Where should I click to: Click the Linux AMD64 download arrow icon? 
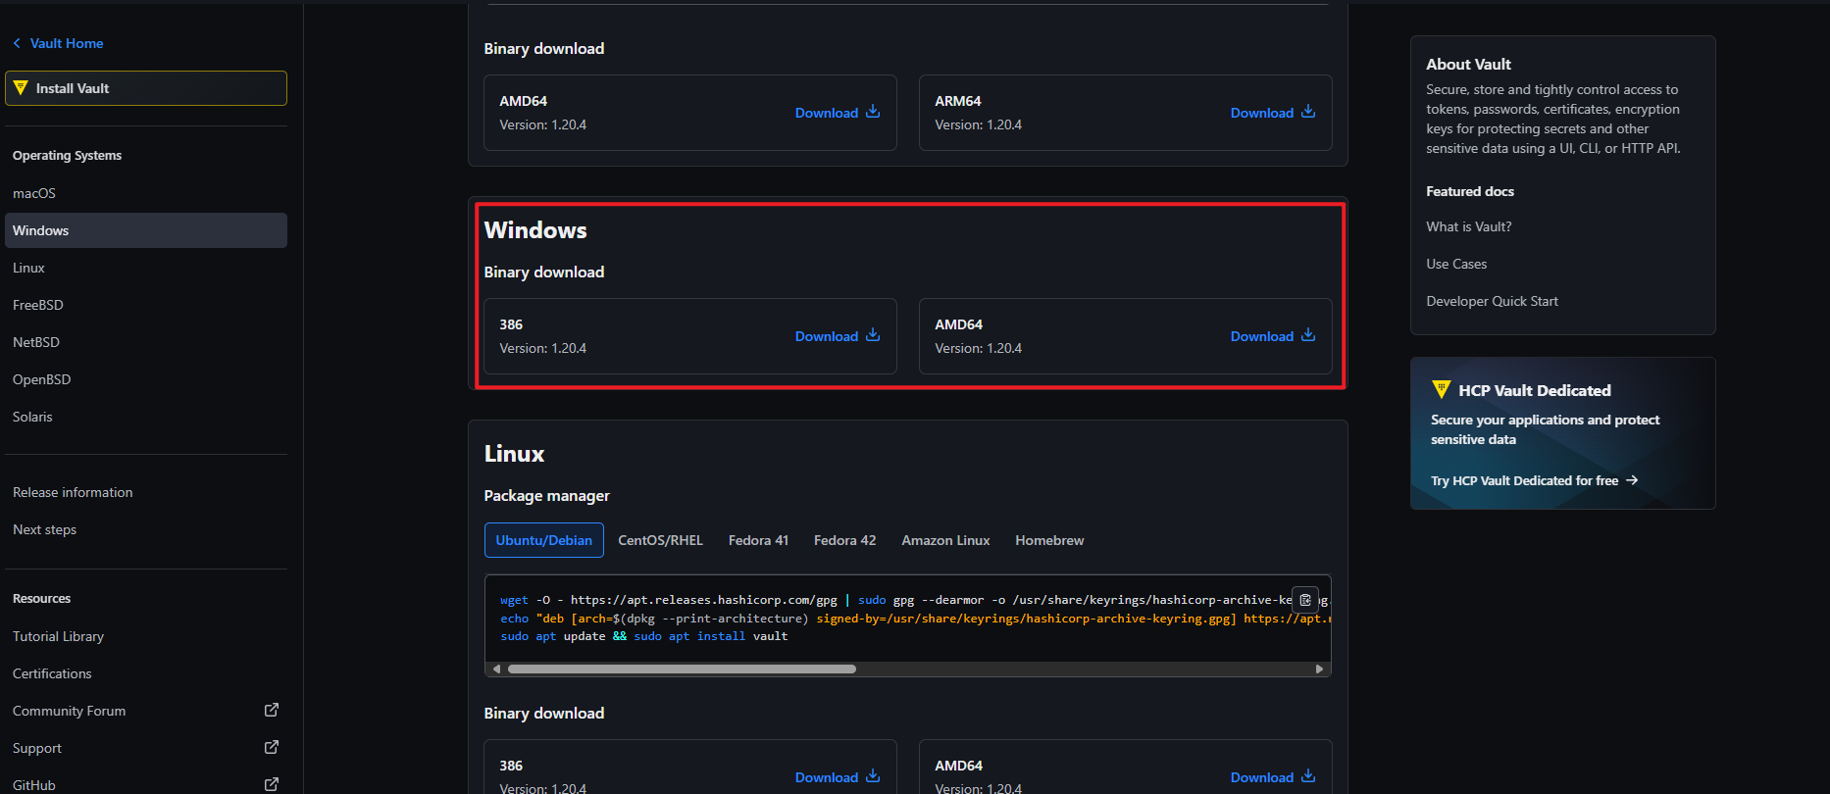click(x=1308, y=776)
